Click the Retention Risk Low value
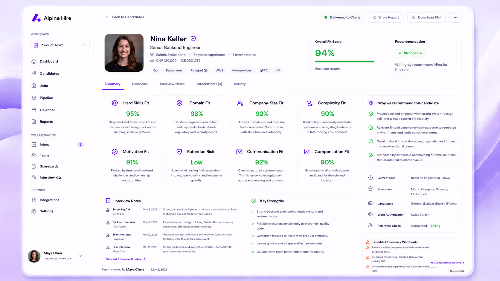This screenshot has height=281, width=500. (196, 162)
